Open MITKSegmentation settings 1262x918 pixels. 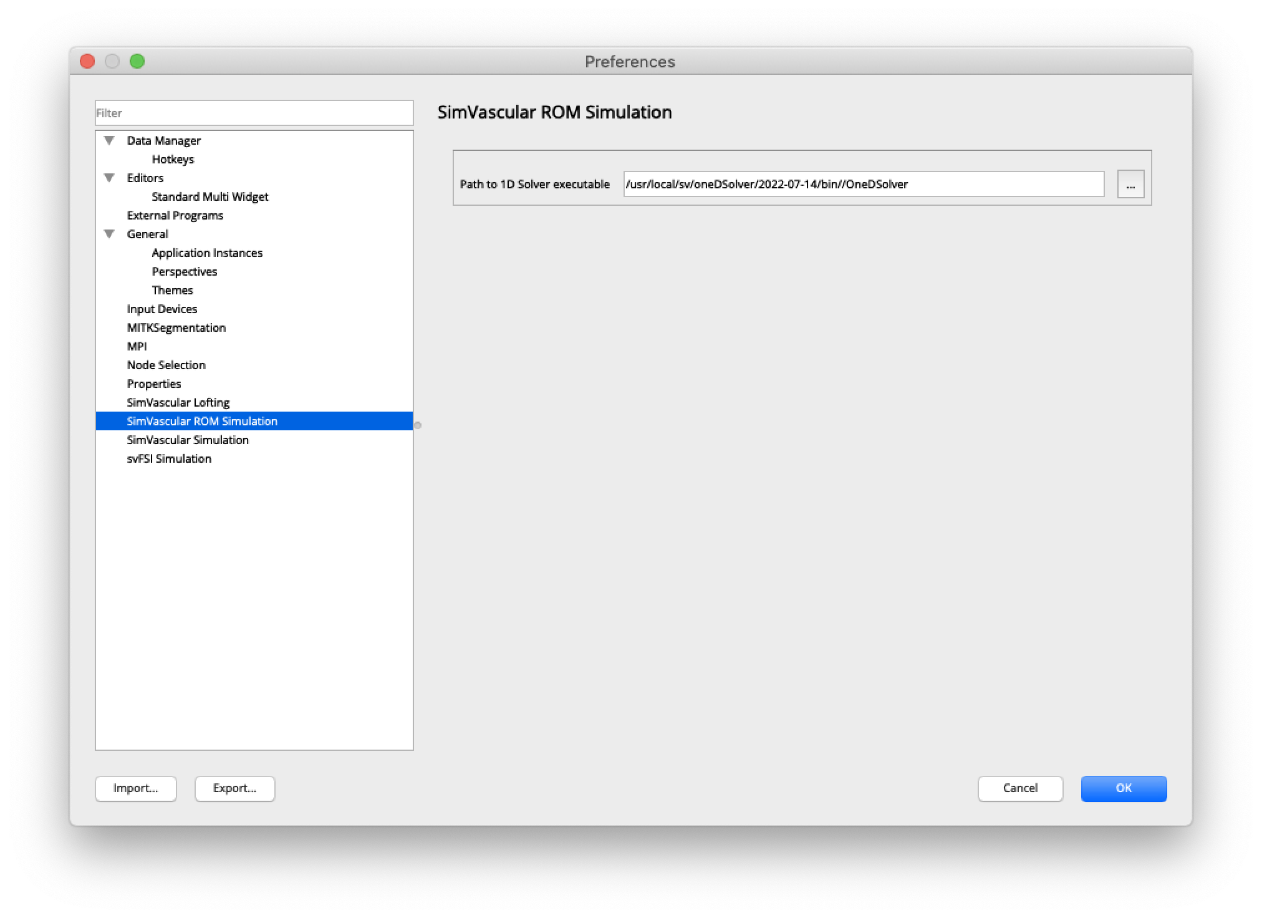[176, 327]
